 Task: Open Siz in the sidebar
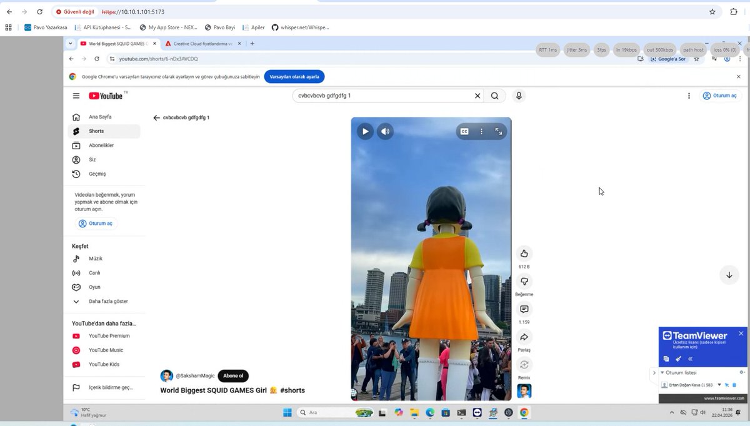[104, 159]
